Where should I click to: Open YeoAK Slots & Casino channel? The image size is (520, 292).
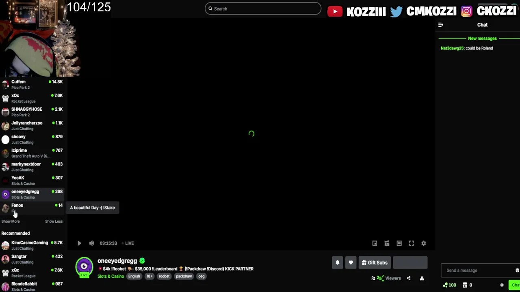[32, 180]
